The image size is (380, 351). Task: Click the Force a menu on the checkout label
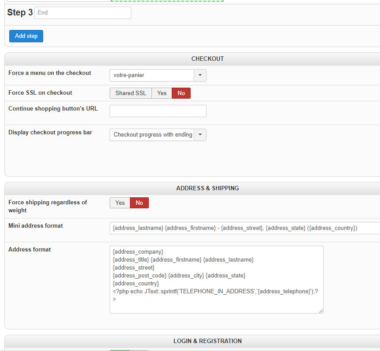(50, 73)
